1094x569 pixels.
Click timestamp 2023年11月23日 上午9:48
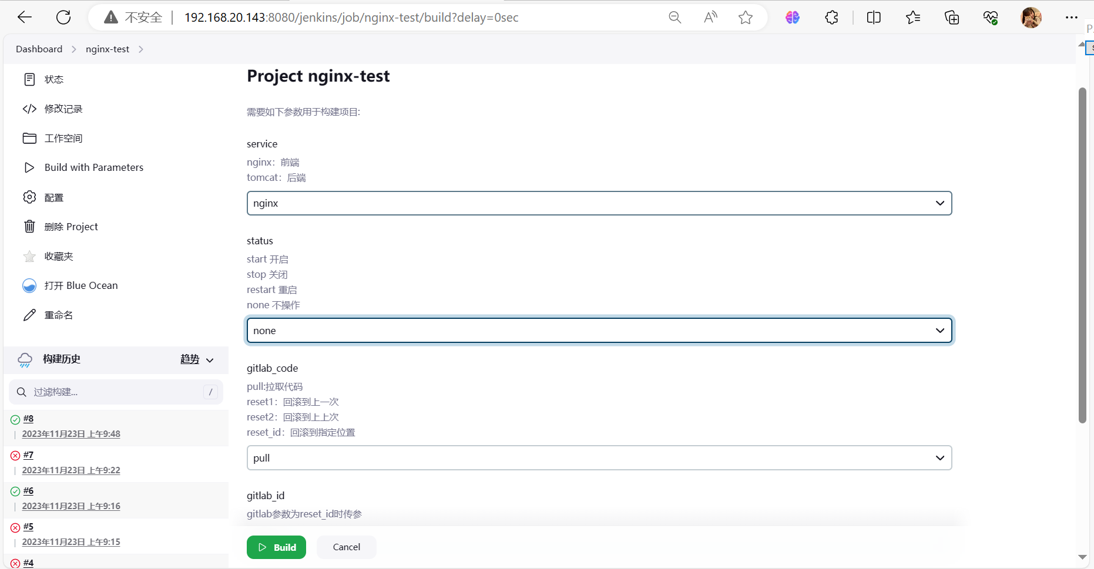[x=71, y=434]
